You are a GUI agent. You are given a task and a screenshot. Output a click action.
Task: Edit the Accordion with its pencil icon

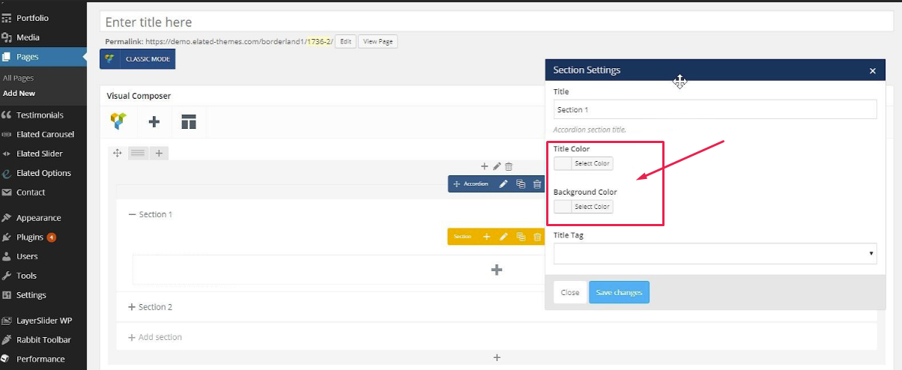(x=503, y=184)
